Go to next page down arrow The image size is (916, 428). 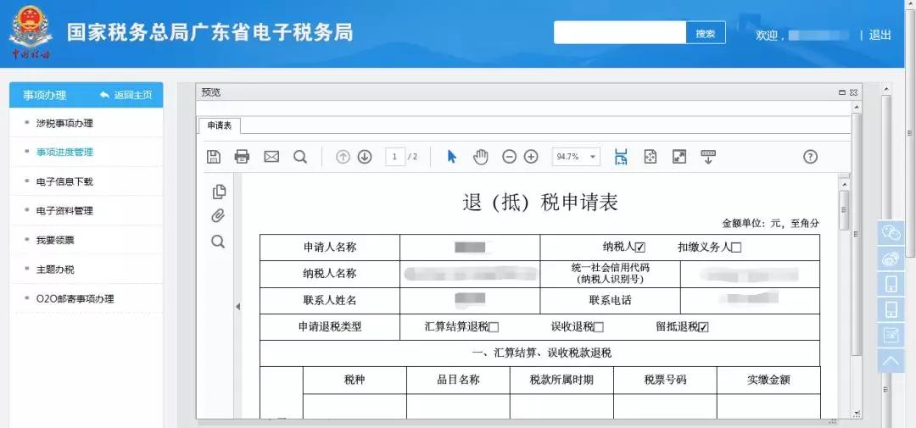(365, 157)
